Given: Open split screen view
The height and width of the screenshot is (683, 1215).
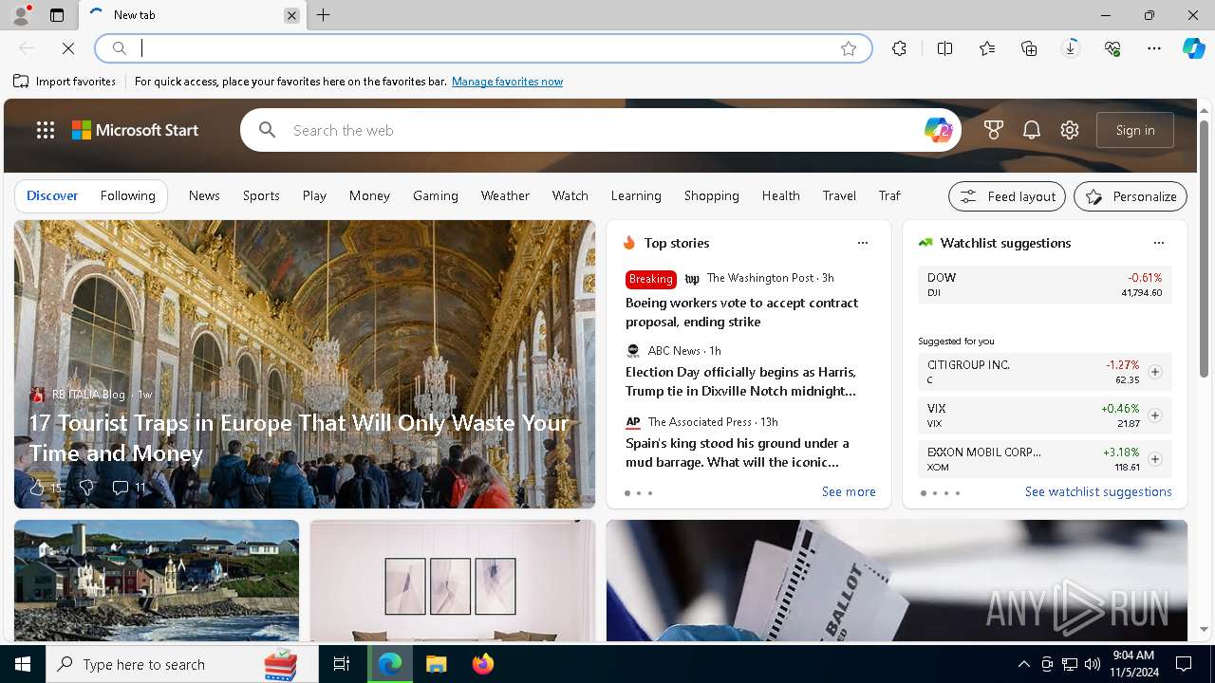Looking at the screenshot, I should tap(944, 48).
